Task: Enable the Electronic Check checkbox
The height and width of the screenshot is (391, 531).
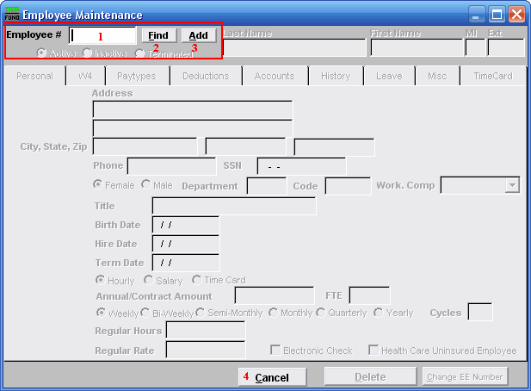Action: [x=276, y=351]
